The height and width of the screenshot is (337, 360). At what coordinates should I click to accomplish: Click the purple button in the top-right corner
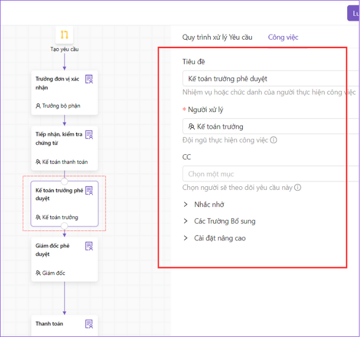[x=353, y=12]
